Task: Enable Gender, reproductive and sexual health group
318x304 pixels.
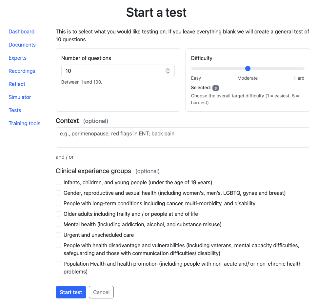Action: click(58, 193)
